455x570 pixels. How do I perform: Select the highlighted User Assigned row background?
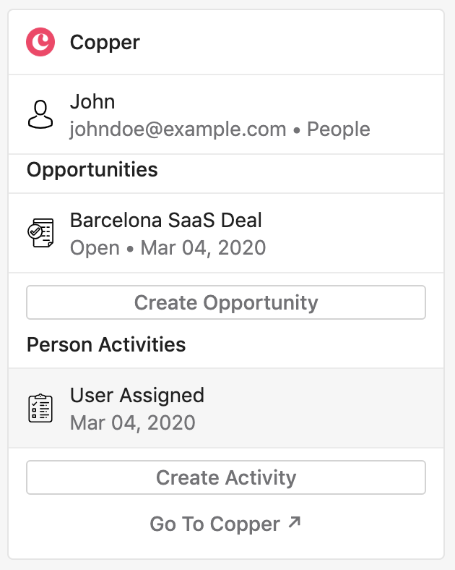[226, 408]
